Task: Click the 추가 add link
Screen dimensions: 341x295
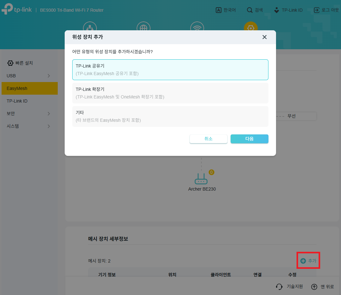Action: [312, 261]
